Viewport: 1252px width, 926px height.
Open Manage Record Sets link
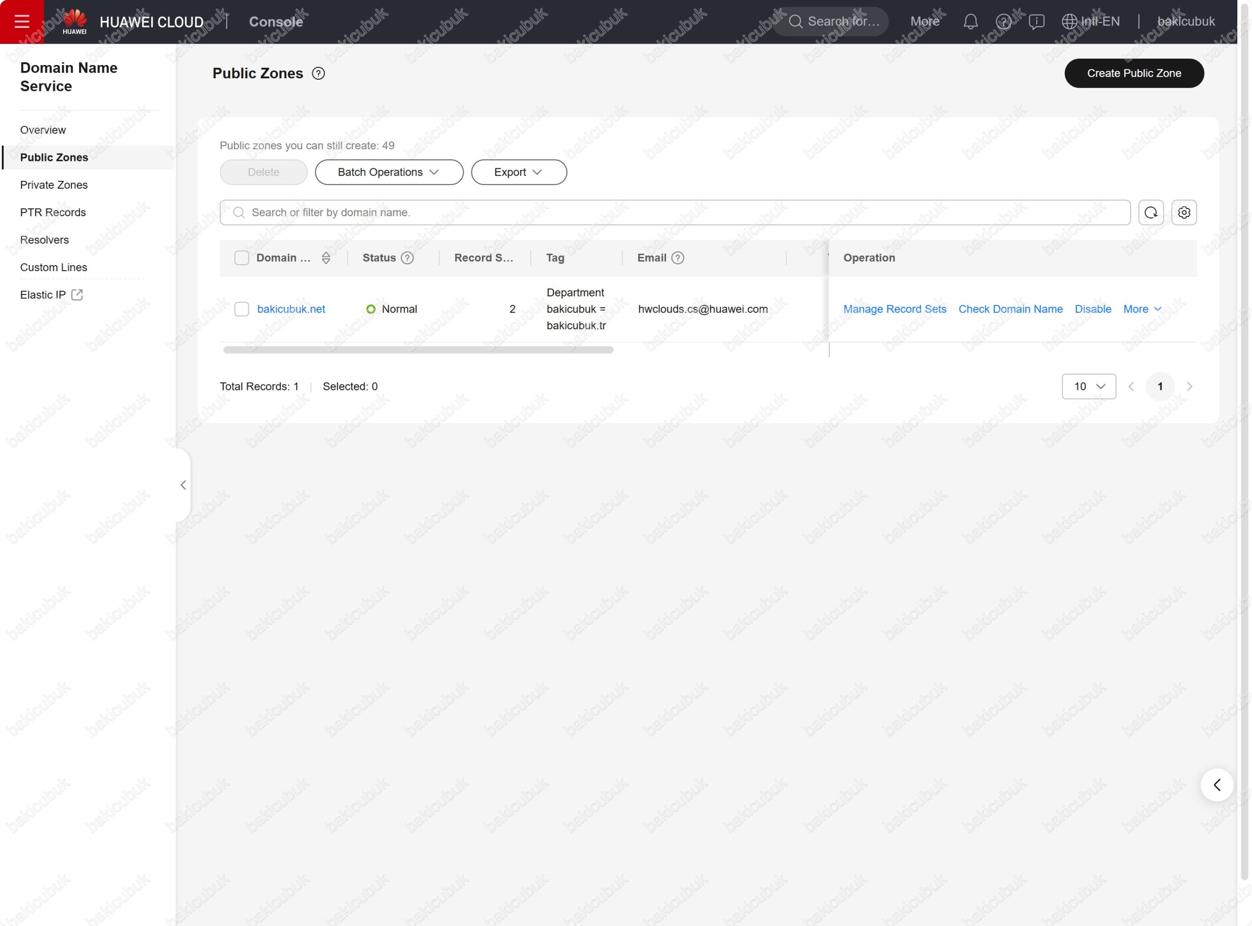click(894, 309)
